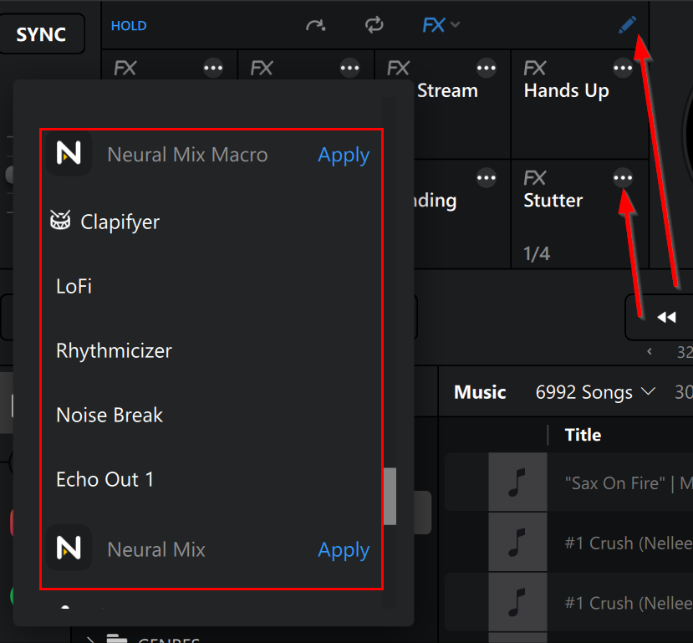This screenshot has height=643, width=693.
Task: Open the FX dropdown selector
Action: [441, 25]
